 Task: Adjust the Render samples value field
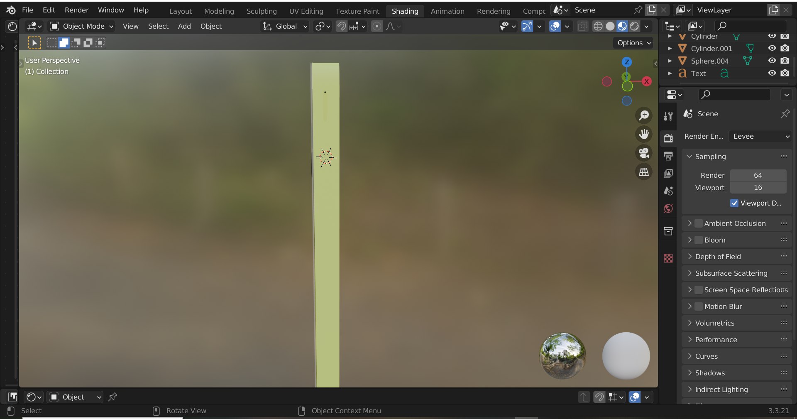(x=758, y=175)
